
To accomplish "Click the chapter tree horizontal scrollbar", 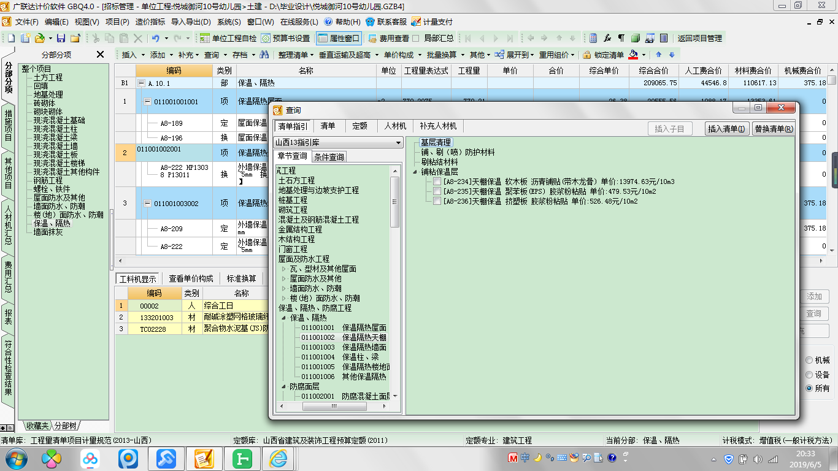I will pos(333,406).
